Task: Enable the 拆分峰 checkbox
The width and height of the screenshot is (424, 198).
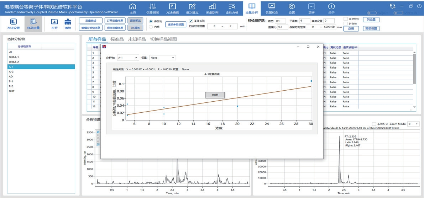Action: 345,24
